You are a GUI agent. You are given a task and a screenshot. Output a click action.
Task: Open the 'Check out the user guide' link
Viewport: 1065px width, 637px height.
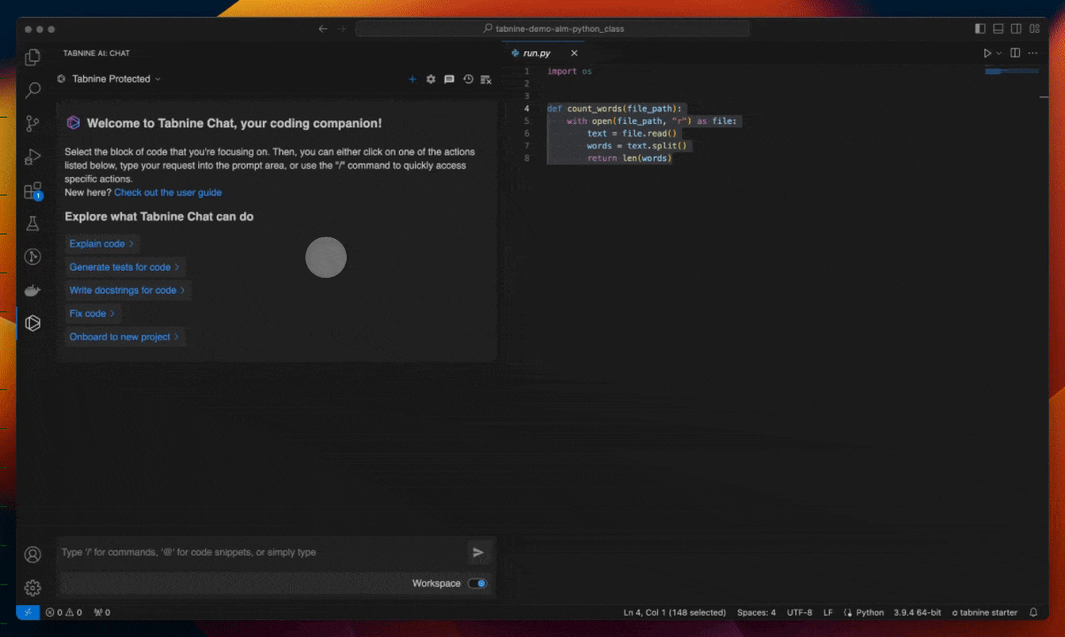(168, 192)
